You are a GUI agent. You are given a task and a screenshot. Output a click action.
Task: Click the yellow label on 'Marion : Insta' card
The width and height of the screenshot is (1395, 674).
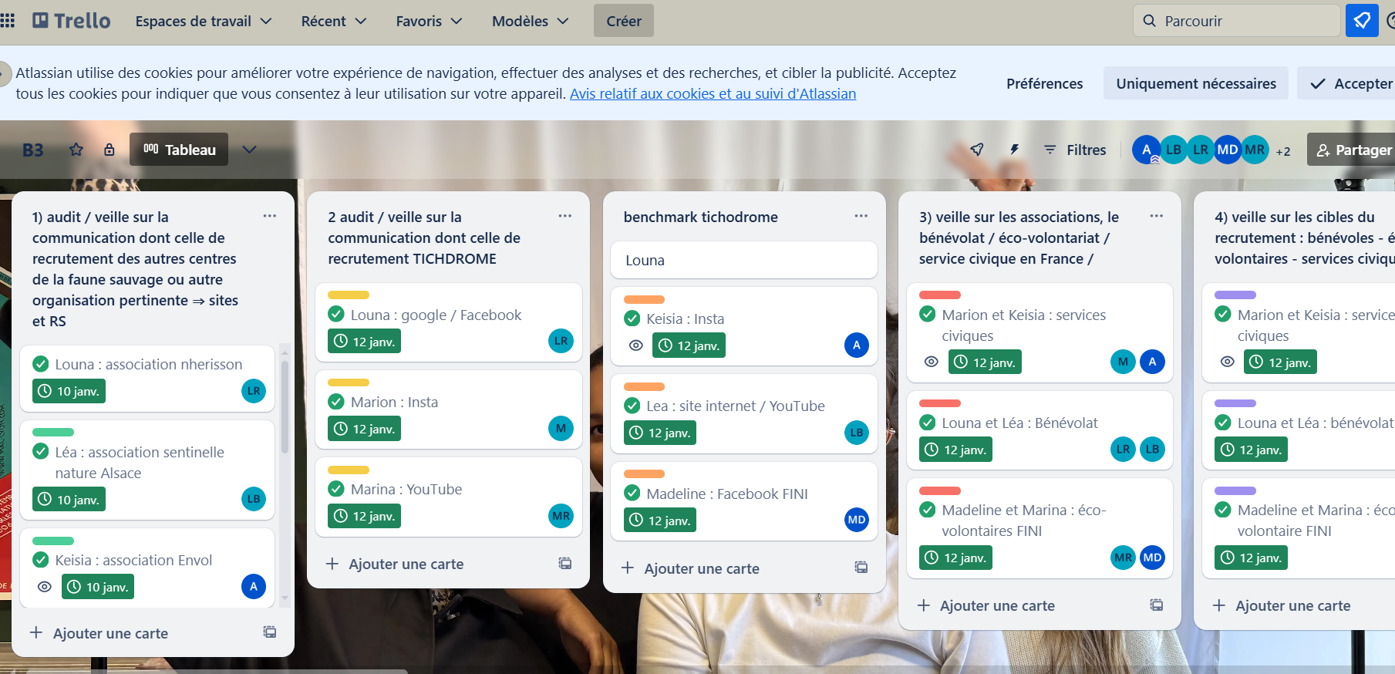tap(349, 382)
